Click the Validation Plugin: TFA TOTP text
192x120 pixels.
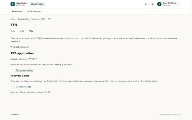pos(24,59)
